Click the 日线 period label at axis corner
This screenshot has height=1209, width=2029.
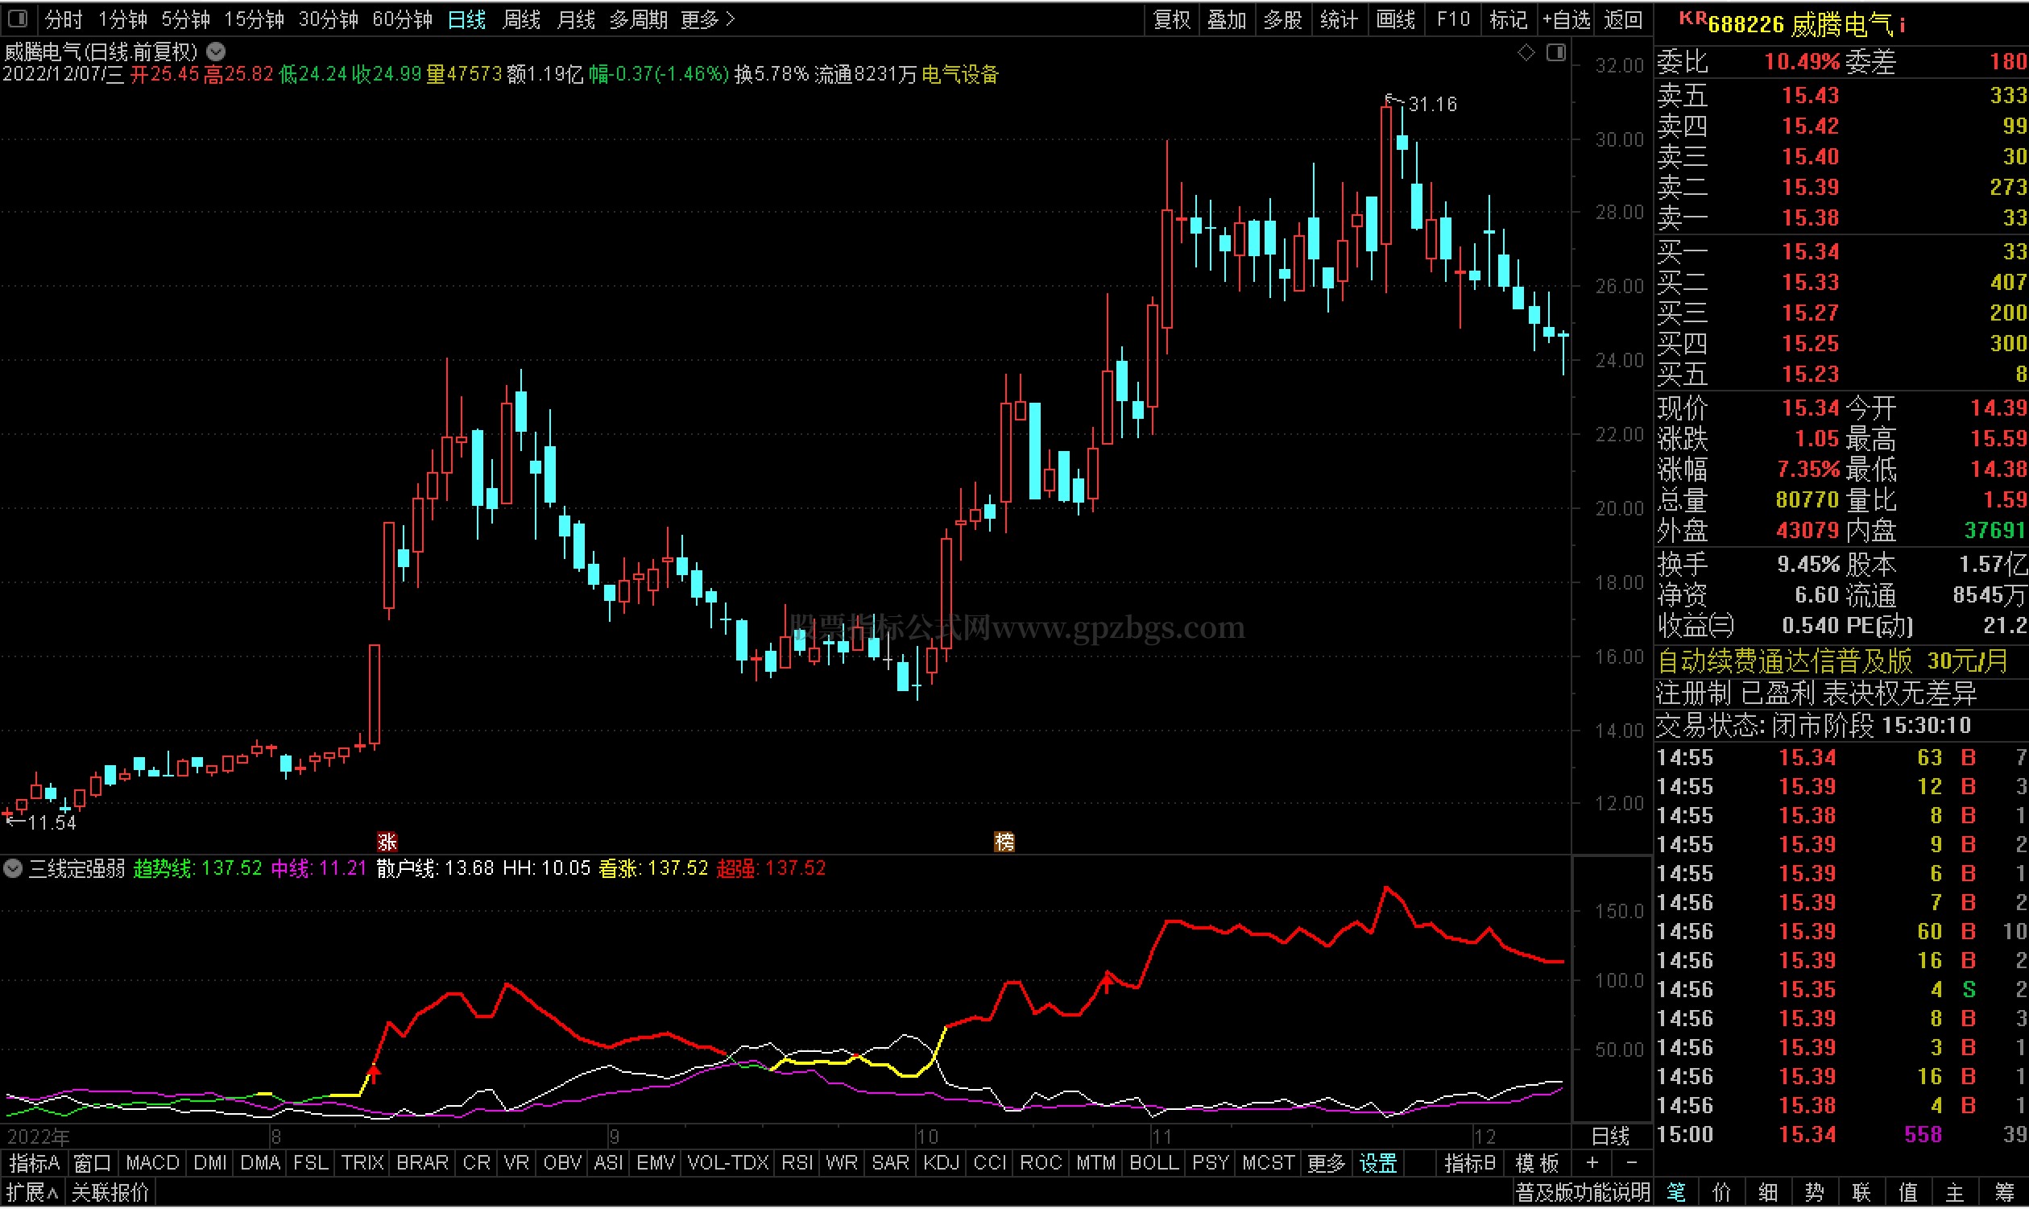point(1610,1137)
